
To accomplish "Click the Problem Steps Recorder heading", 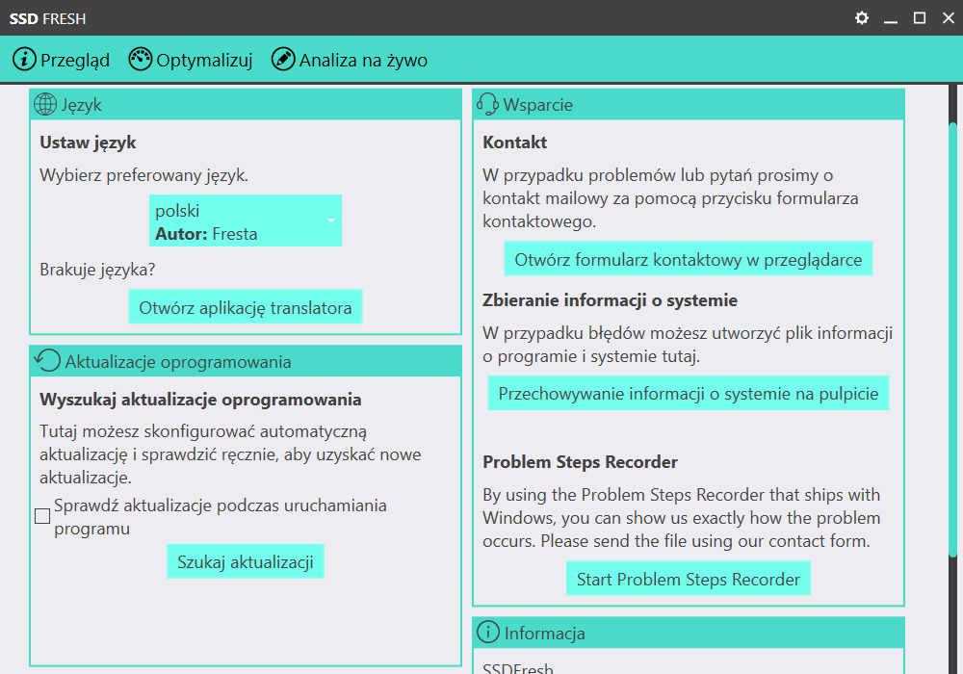I will click(580, 461).
